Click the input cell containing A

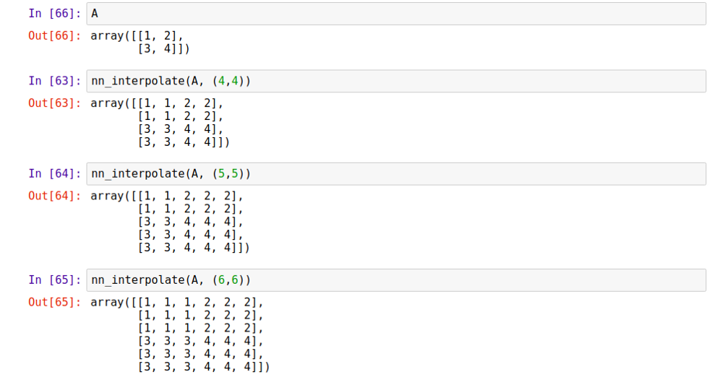[395, 14]
